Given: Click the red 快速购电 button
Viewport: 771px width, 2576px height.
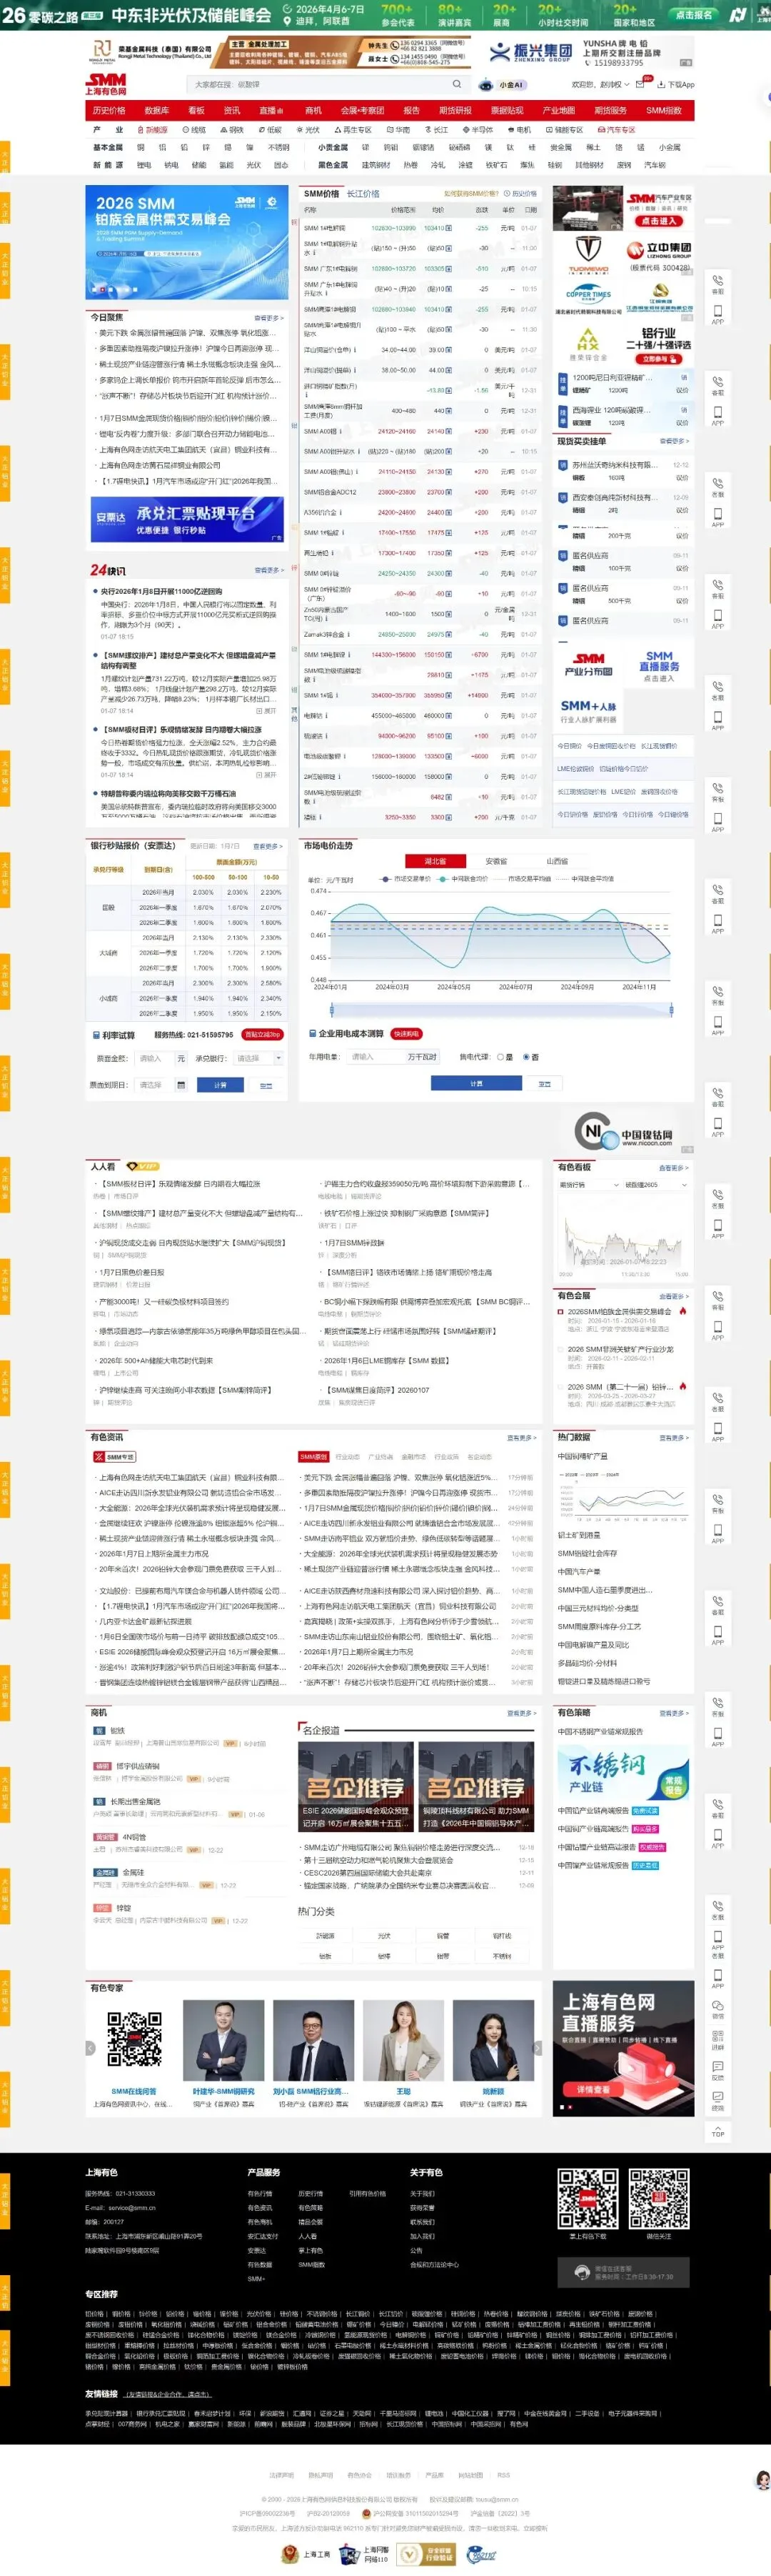Looking at the screenshot, I should pyautogui.click(x=405, y=1034).
